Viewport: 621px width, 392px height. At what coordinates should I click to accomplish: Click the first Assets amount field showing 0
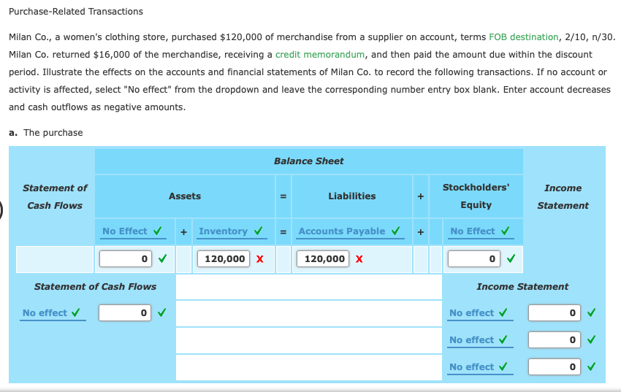click(x=126, y=259)
